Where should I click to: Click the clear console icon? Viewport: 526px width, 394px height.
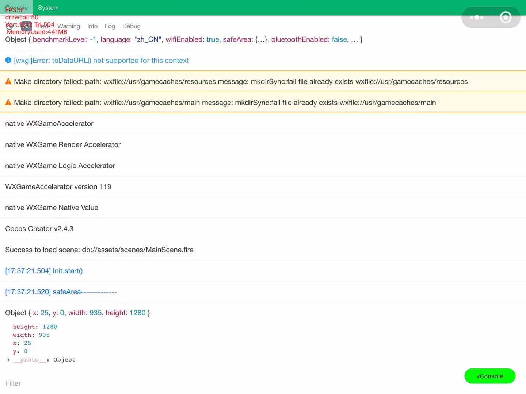click(x=9, y=26)
